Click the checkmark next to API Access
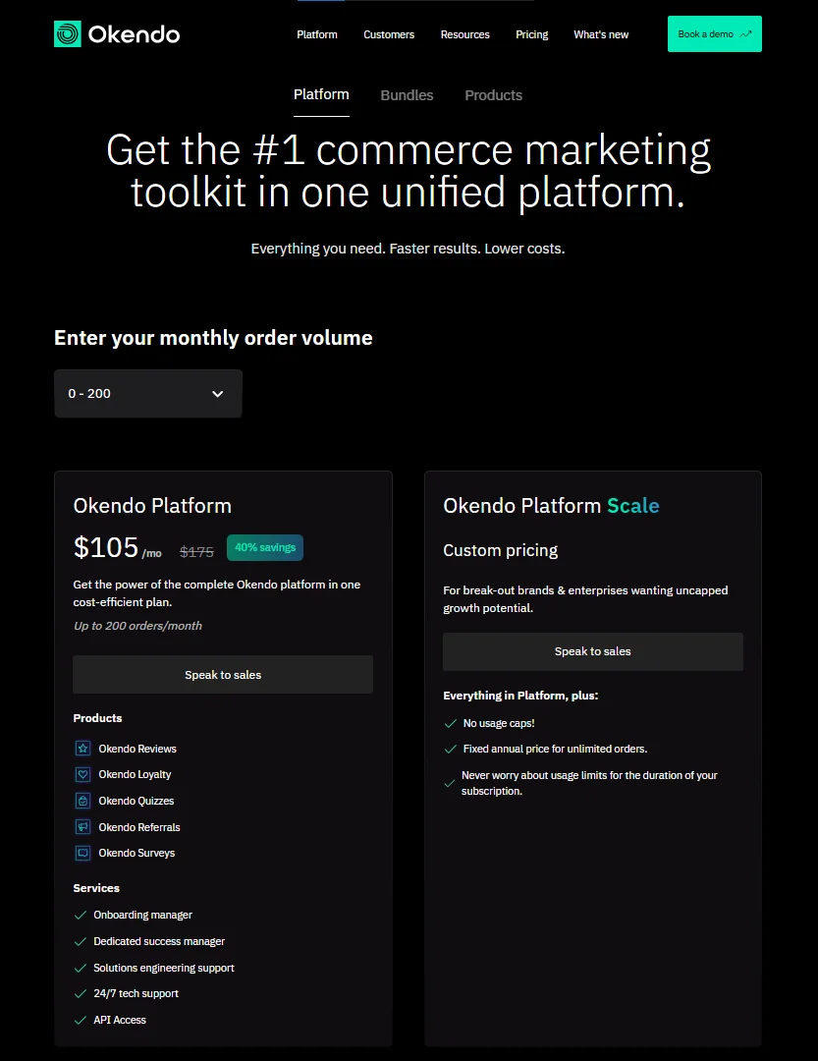This screenshot has width=818, height=1061. (80, 1019)
